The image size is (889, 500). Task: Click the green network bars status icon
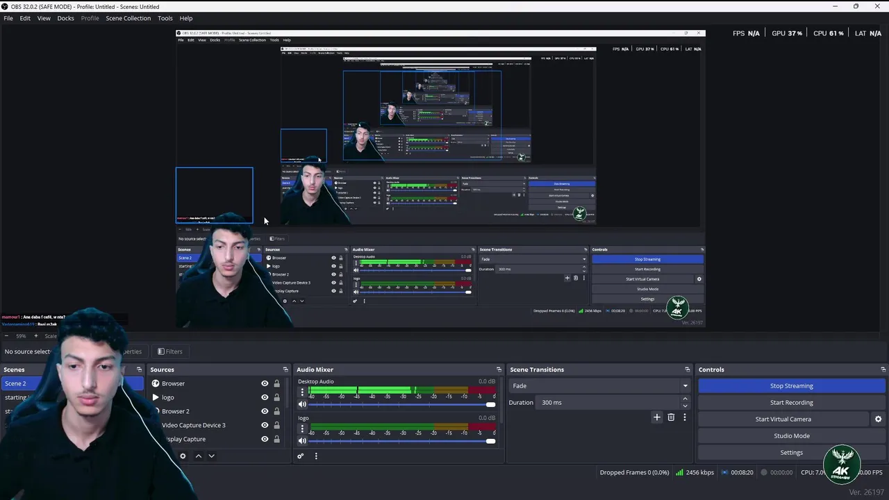coord(679,472)
